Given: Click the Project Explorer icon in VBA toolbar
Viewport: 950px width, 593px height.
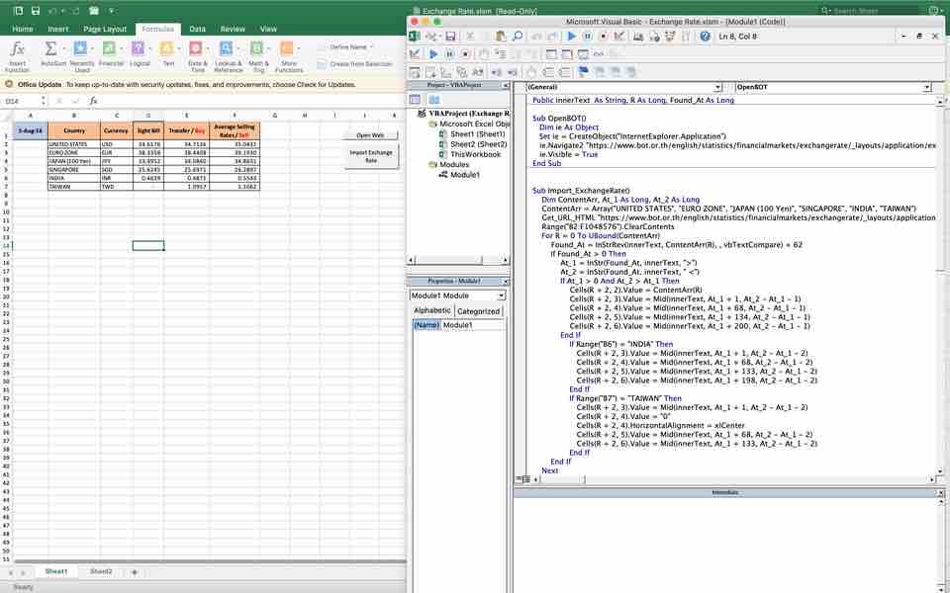Looking at the screenshot, I should coord(638,37).
